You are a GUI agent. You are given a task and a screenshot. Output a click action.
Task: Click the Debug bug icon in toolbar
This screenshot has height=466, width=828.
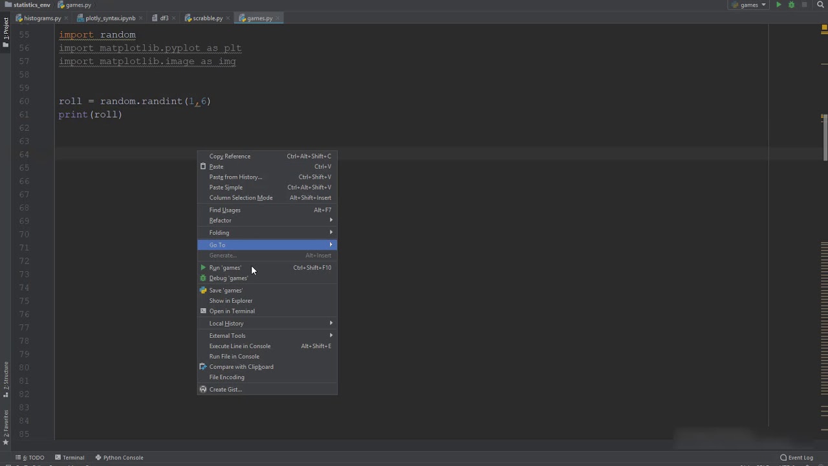[x=791, y=5]
